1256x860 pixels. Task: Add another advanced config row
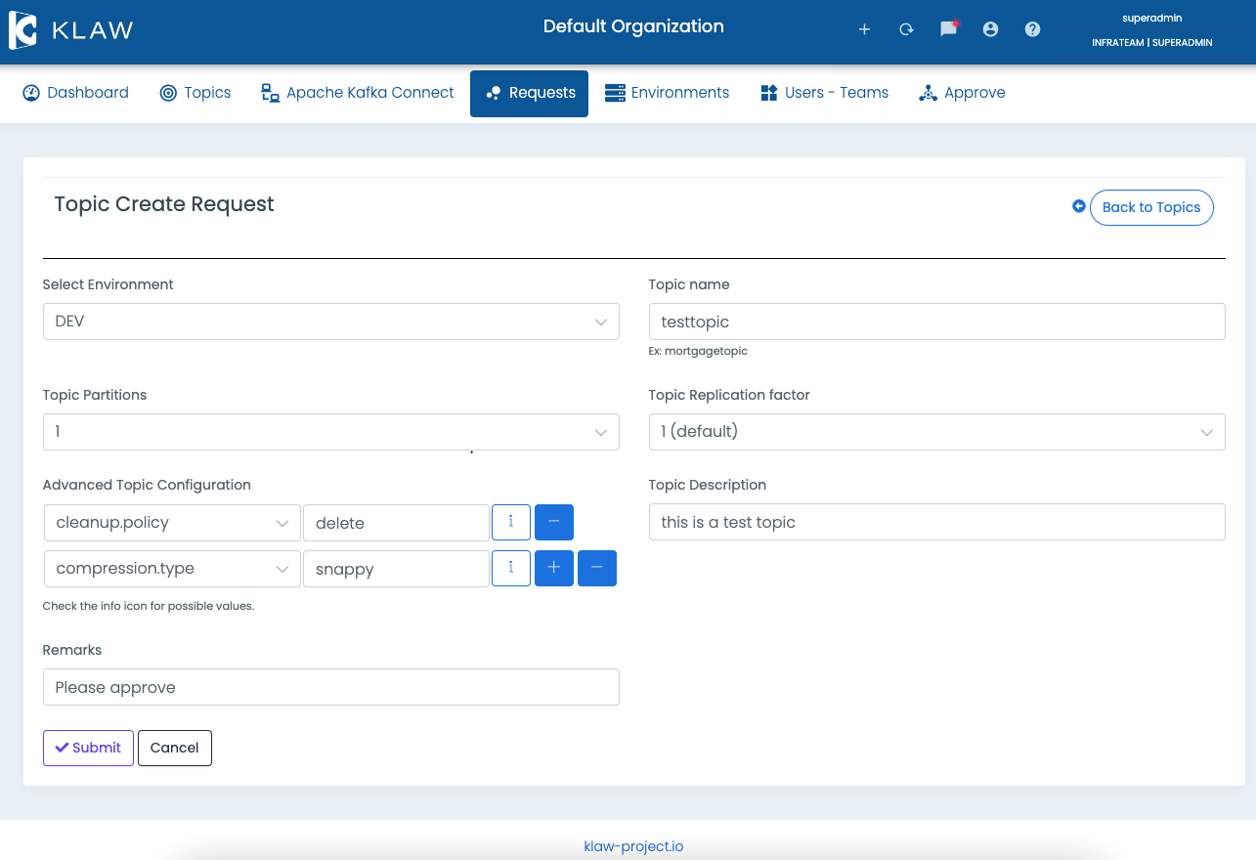point(554,568)
